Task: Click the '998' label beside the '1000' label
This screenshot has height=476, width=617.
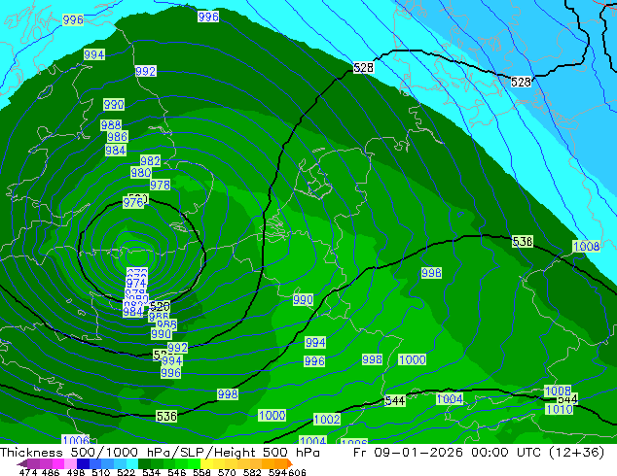Action: [x=372, y=359]
